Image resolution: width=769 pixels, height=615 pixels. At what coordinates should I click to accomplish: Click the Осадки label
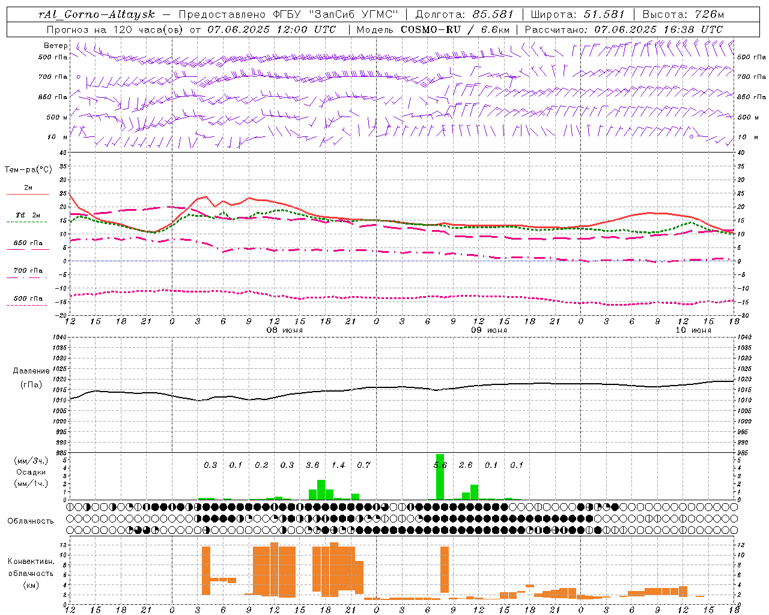[31, 472]
